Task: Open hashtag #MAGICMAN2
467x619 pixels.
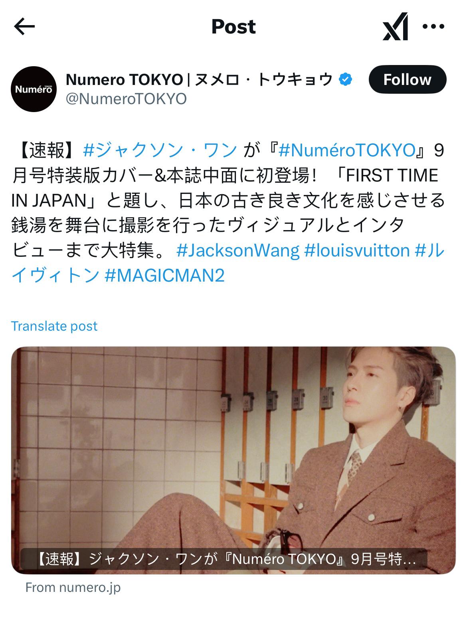Action: point(164,275)
